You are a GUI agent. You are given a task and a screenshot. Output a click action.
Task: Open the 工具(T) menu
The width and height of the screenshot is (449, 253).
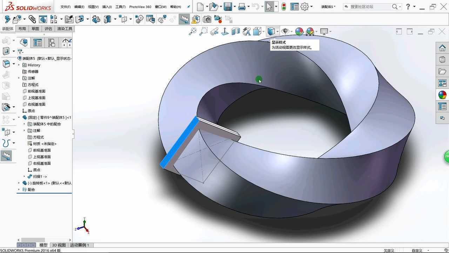120,7
